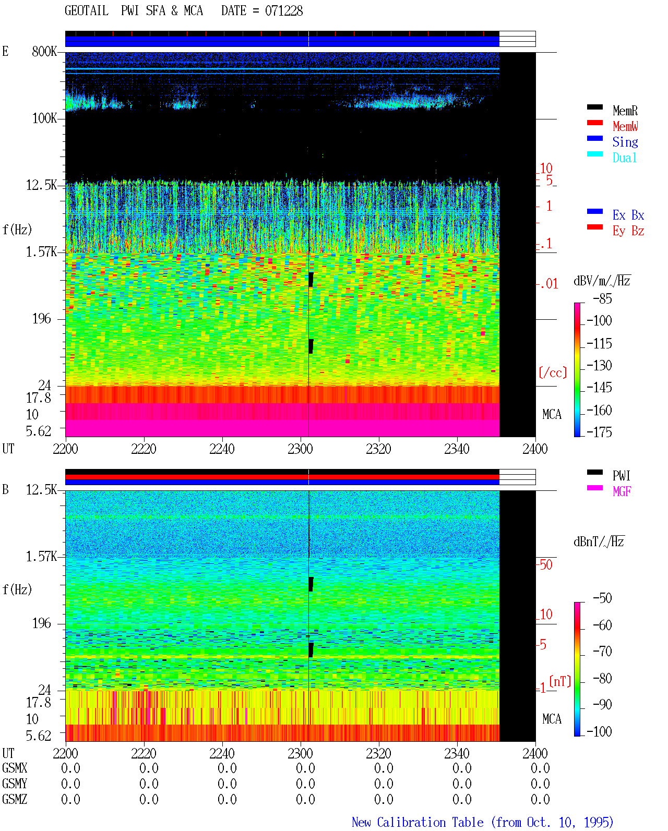Click the 800K frequency label on E panel
Viewport: 668px width, 831px height.
point(44,52)
